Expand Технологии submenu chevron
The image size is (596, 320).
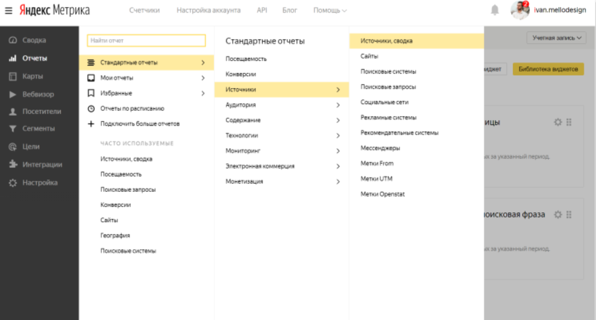tap(338, 136)
